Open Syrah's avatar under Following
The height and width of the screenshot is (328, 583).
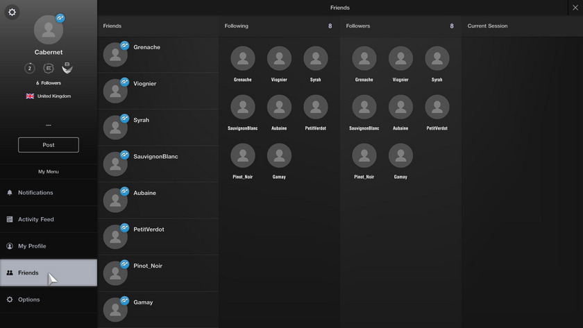pos(316,59)
